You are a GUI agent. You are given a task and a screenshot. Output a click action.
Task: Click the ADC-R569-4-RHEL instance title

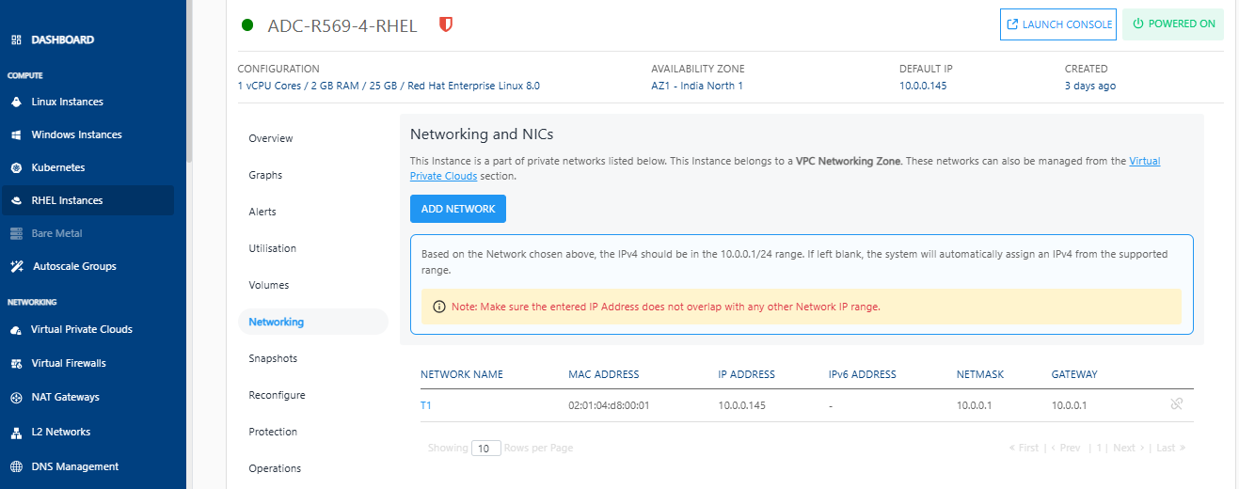[x=342, y=25]
